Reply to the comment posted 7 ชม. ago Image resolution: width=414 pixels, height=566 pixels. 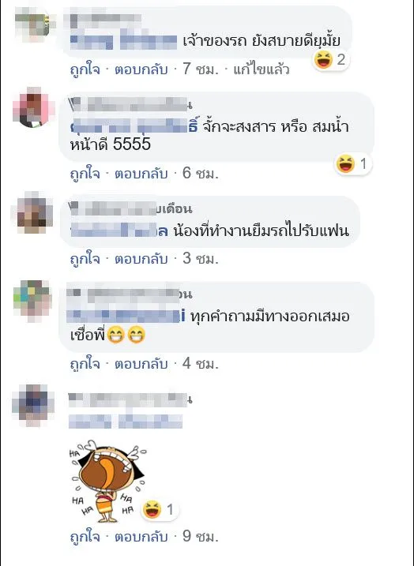click(x=141, y=69)
